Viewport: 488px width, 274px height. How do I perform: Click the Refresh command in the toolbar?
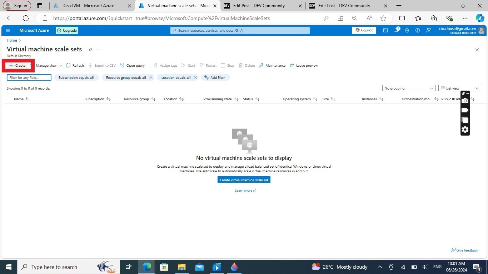[x=75, y=65]
